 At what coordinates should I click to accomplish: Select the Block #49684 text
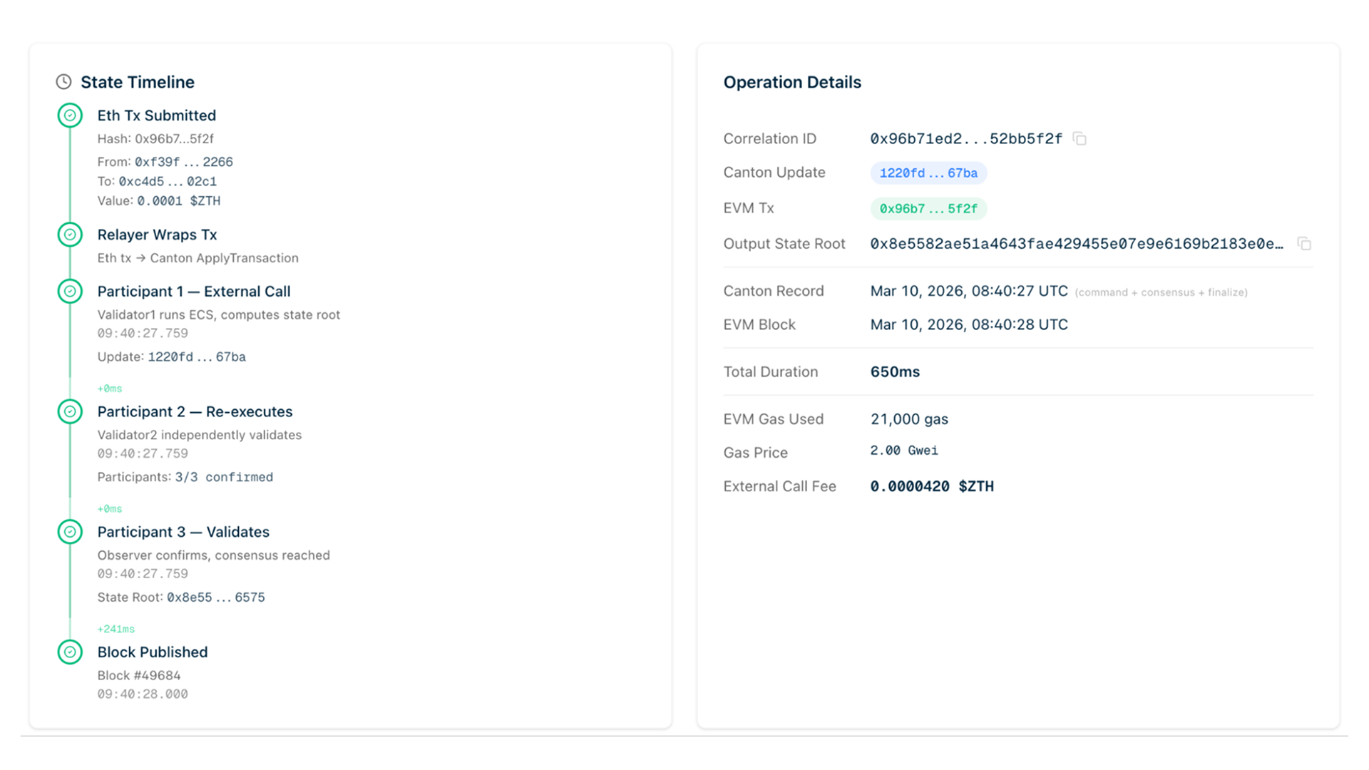pyautogui.click(x=139, y=675)
